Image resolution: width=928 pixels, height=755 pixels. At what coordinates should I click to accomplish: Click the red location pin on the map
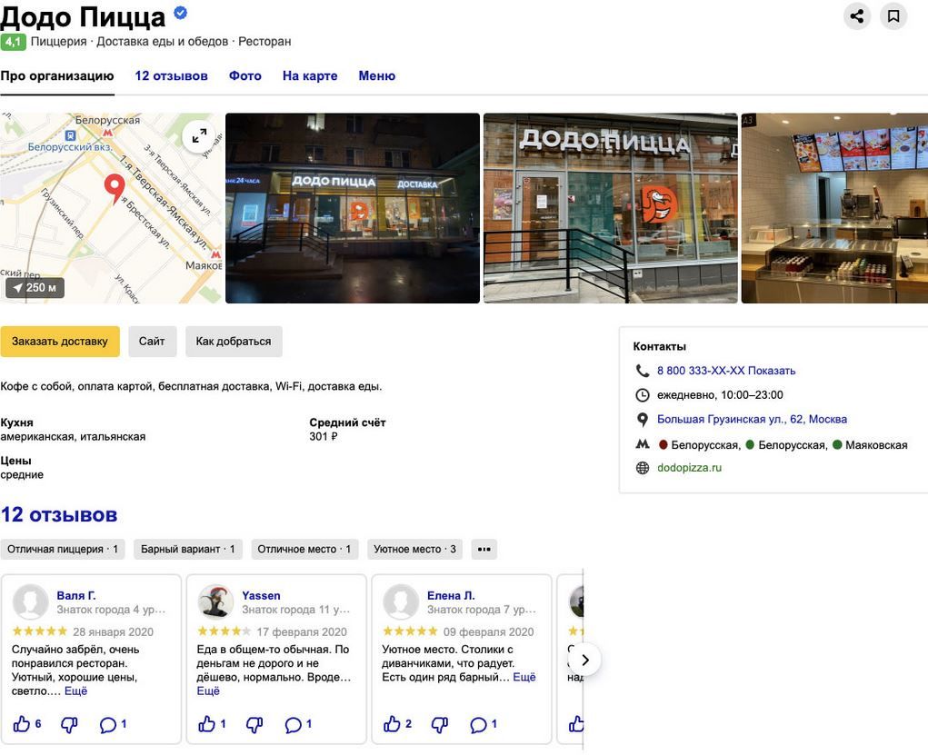coord(115,187)
